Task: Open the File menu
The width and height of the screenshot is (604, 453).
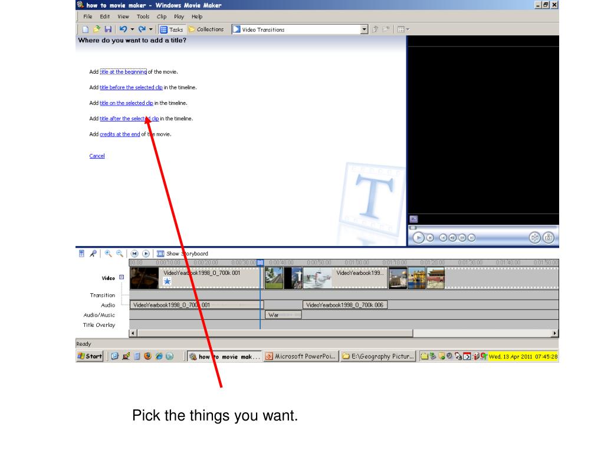Action: pyautogui.click(x=88, y=17)
